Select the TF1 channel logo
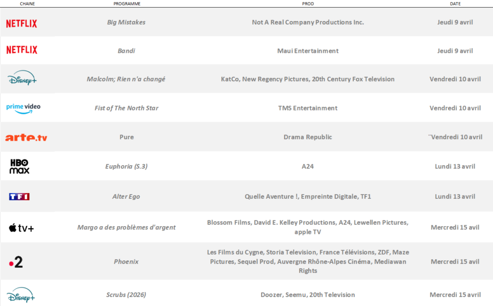 click(x=19, y=196)
